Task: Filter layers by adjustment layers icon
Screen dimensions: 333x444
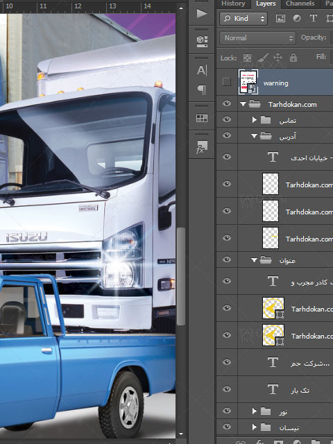Action: (297, 19)
